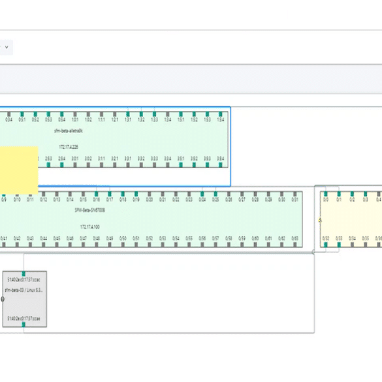Viewport: 382px width, 382px height.
Task: Select switch port 0/18 on SFM-Beta-SN8700B
Action: [x=123, y=194]
